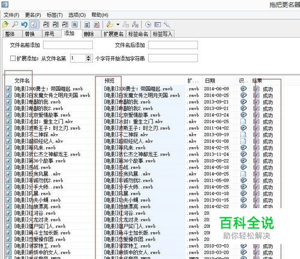Uncheck the 第36个故事 file checkbox
Screen dimensions: 300x259
8,161
